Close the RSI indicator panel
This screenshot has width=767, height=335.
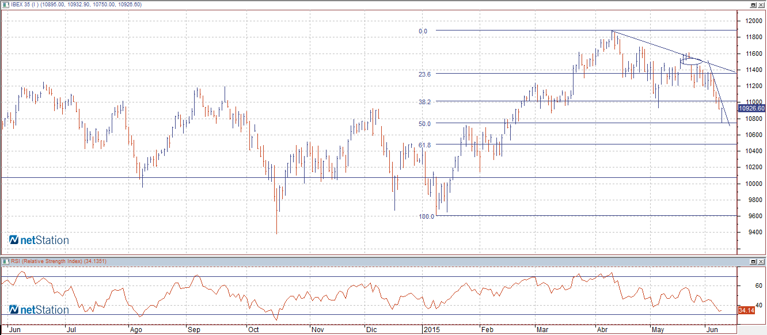pyautogui.click(x=761, y=261)
